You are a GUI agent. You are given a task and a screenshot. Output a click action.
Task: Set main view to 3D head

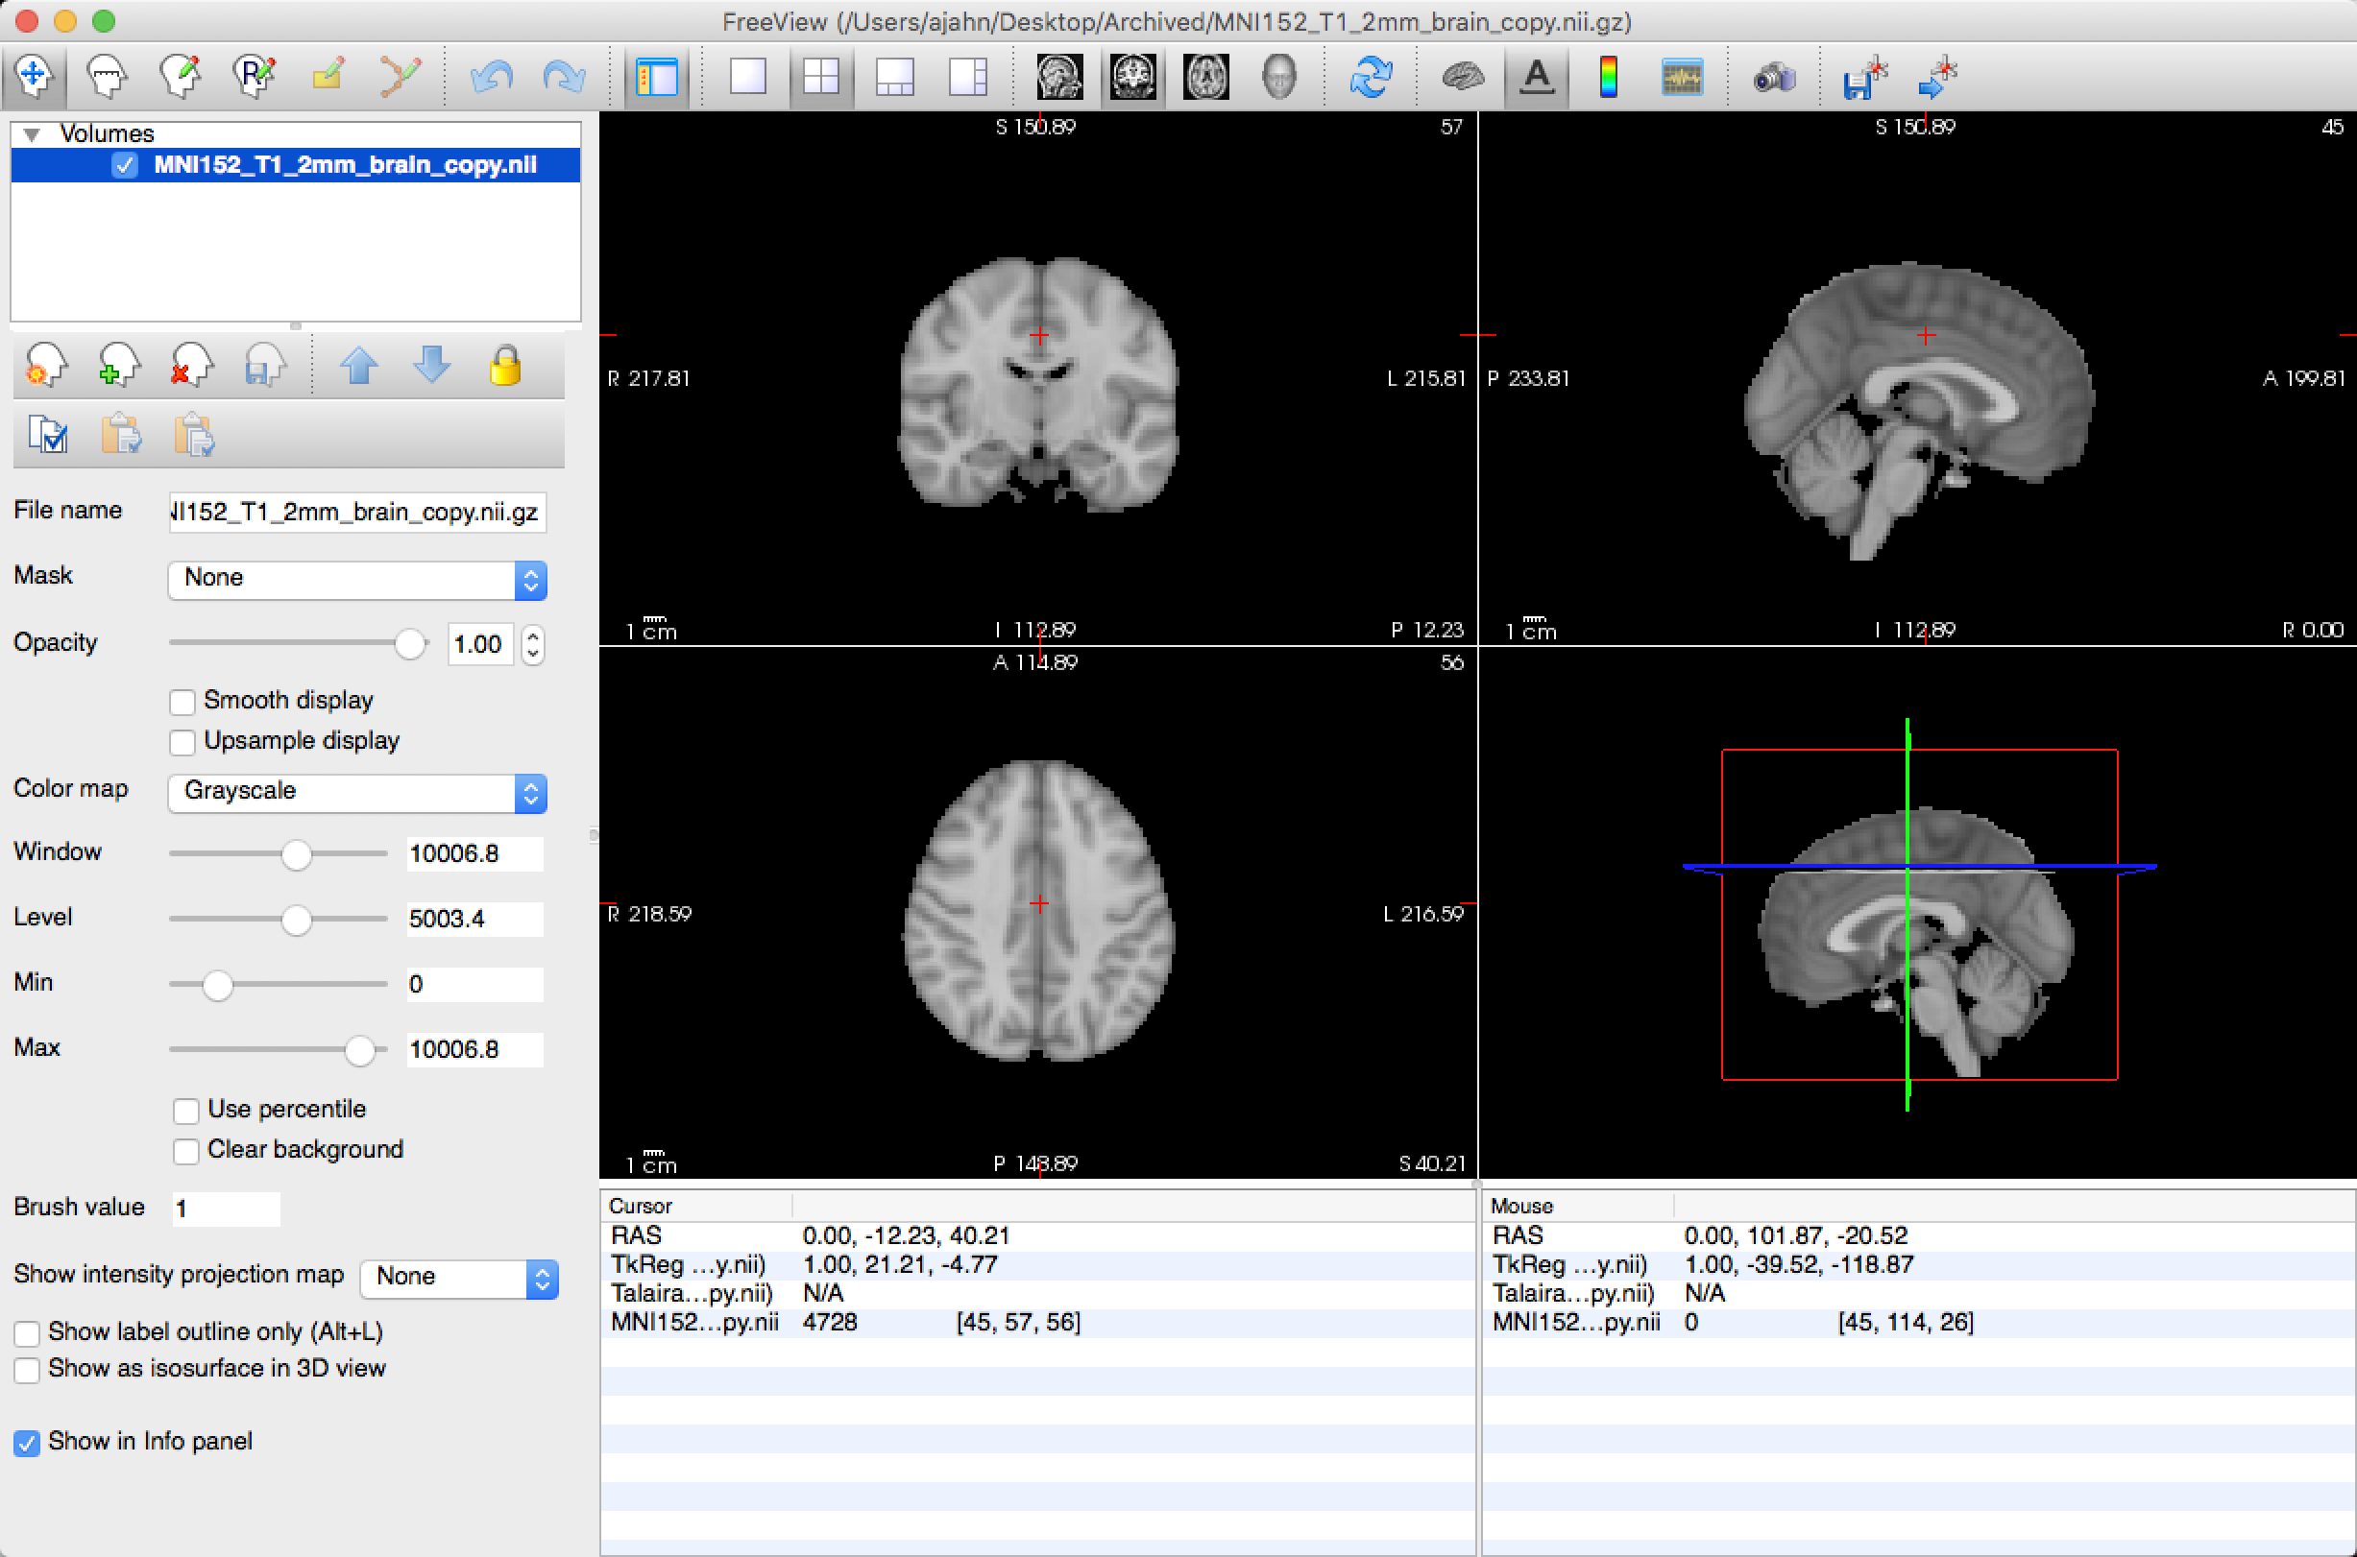point(1279,77)
